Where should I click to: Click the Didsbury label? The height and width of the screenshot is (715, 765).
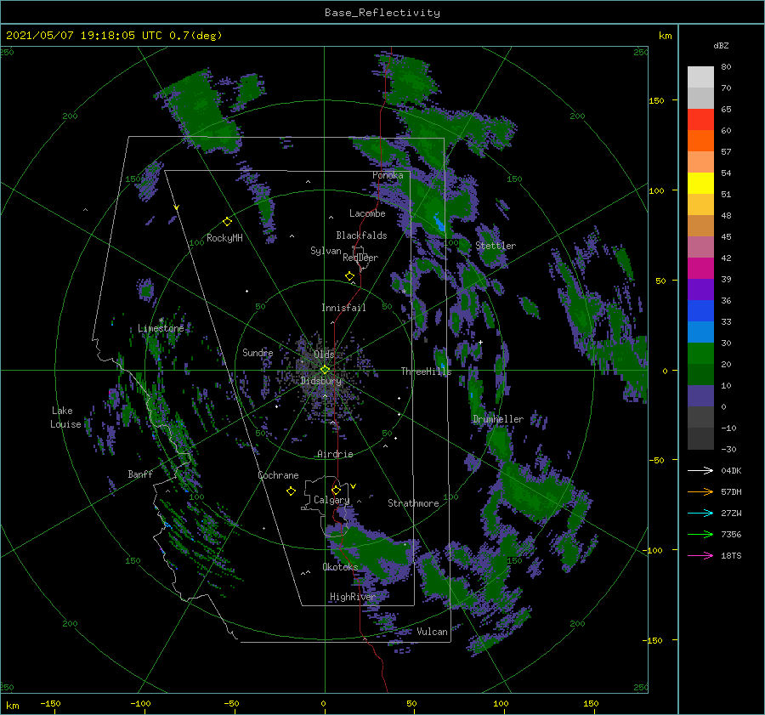(321, 381)
